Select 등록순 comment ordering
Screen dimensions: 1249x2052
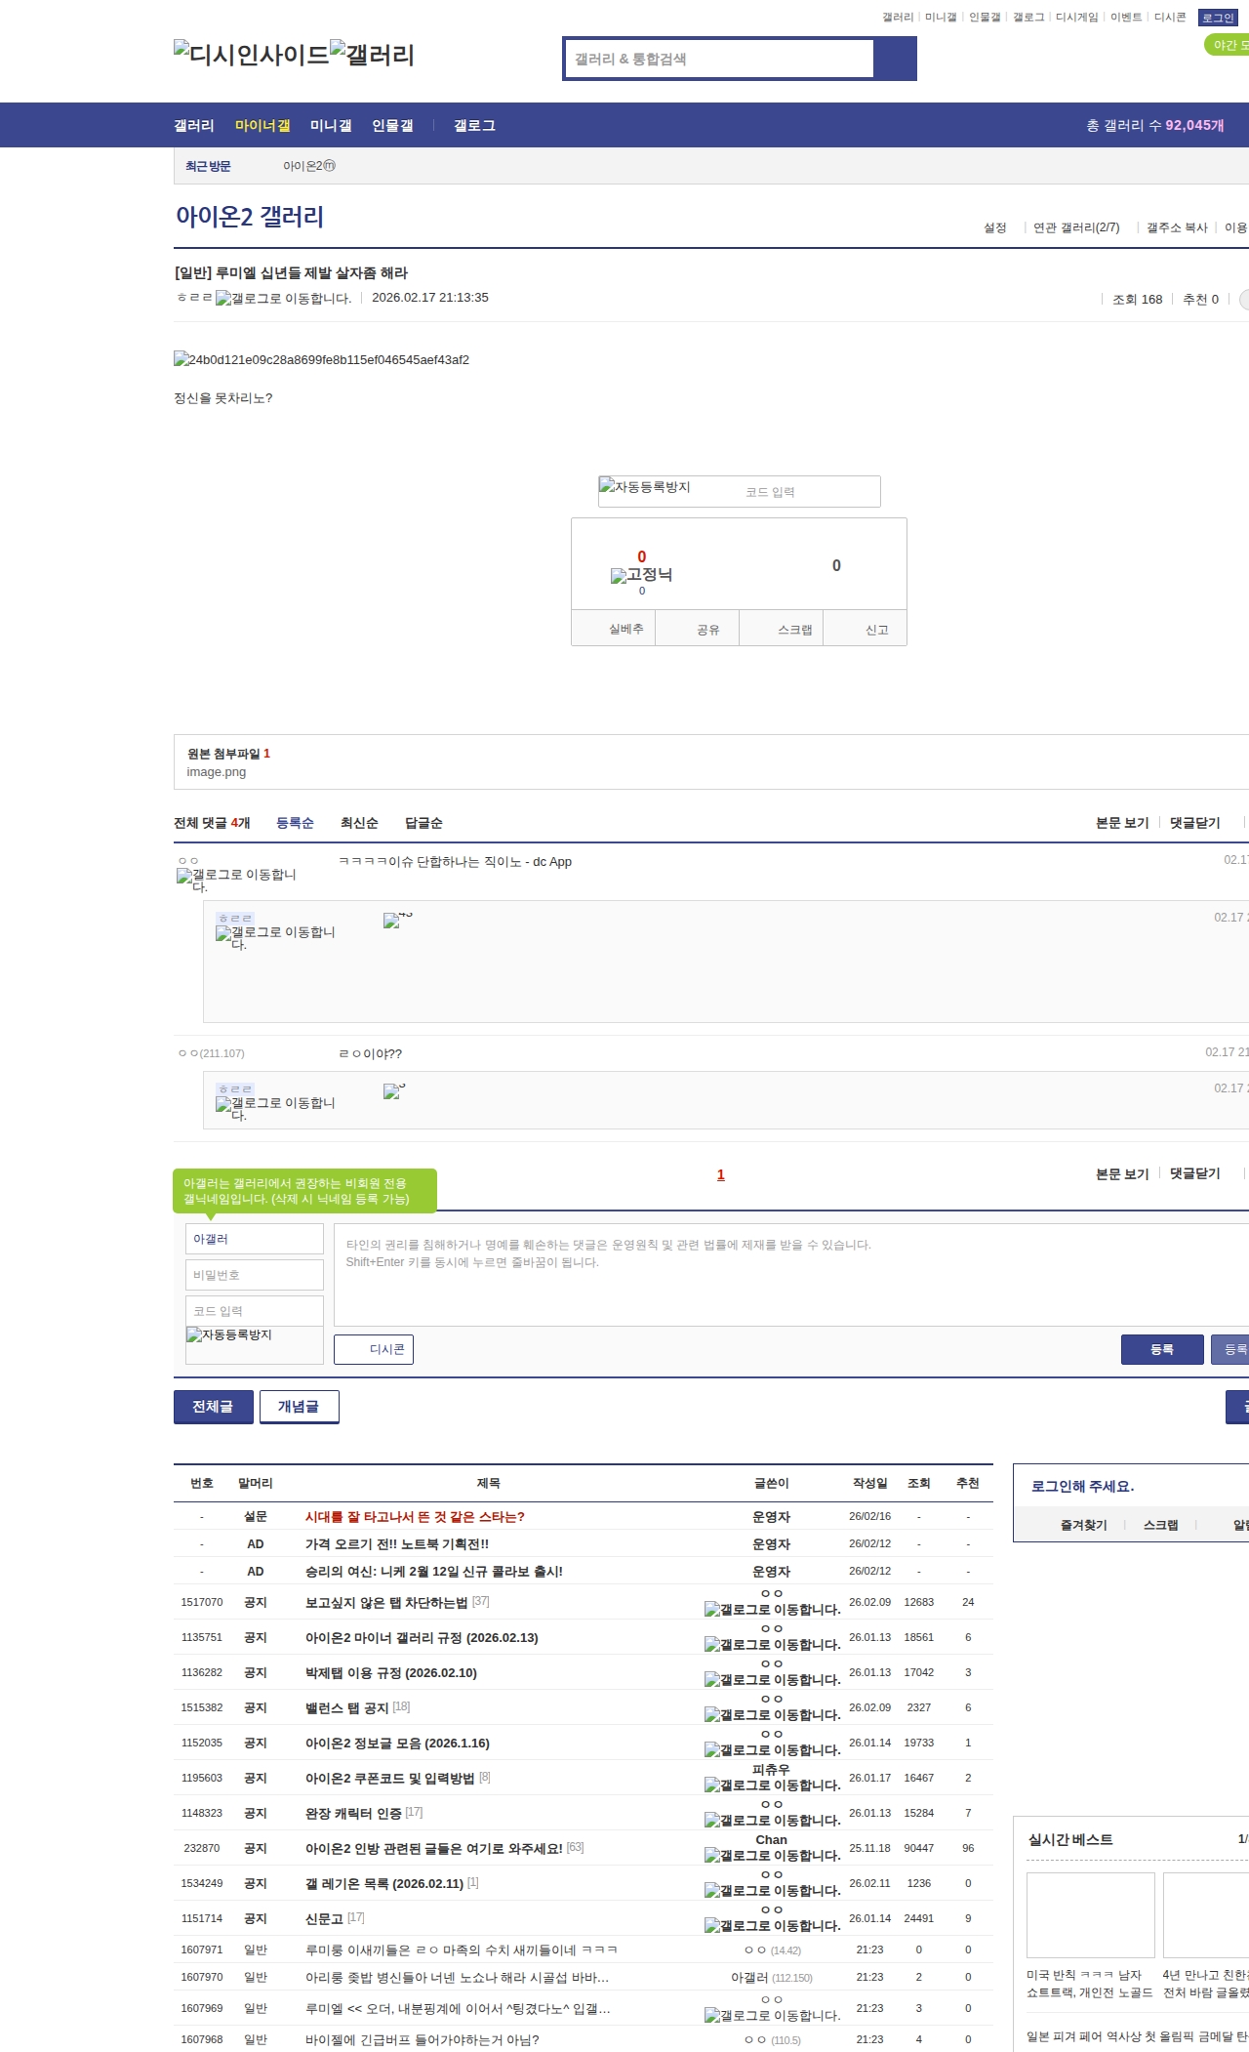pyautogui.click(x=295, y=823)
